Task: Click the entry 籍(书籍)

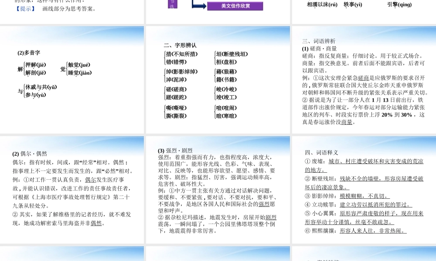Action: (x=226, y=80)
